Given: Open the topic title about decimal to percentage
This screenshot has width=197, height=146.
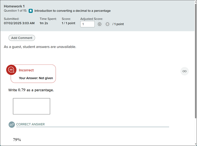Looking at the screenshot, I should [72, 11].
